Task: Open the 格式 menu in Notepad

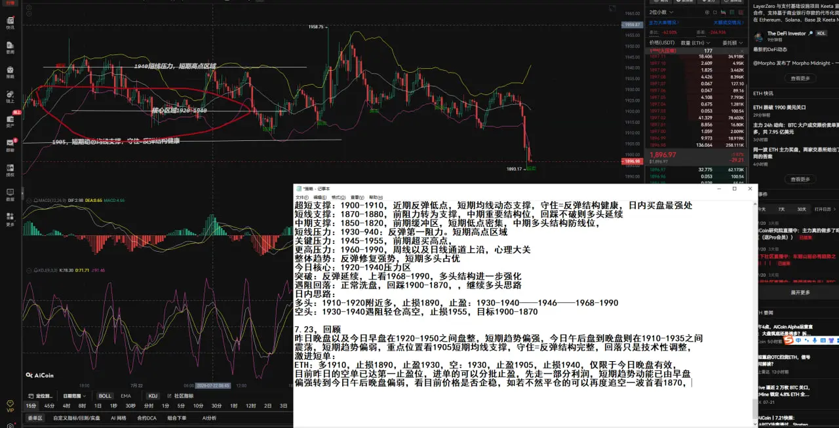Action: (x=338, y=197)
